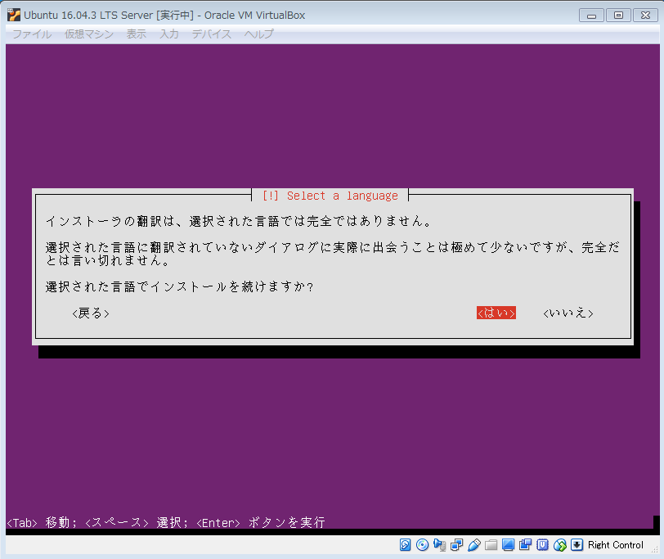The image size is (664, 559).
Task: Choose the <いいえ> button
Action: point(568,313)
